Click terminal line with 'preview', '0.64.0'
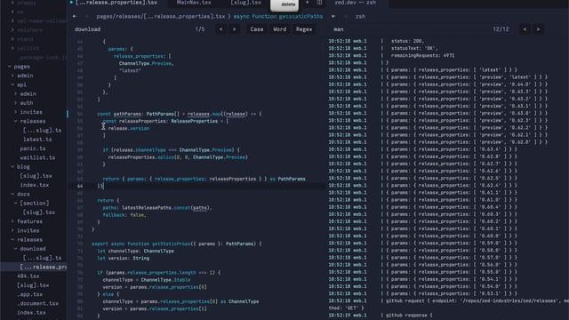The image size is (569, 320). pos(466,84)
